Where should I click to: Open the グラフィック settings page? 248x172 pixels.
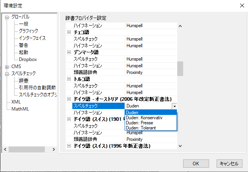(28, 31)
